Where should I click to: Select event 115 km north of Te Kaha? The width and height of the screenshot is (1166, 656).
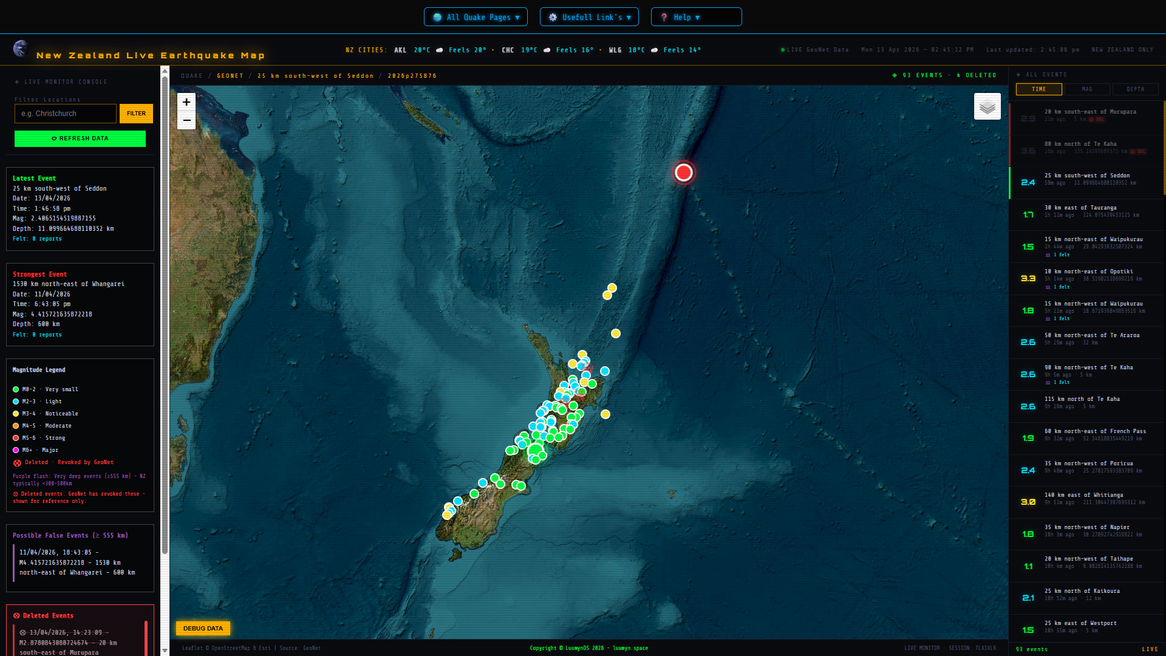click(x=1087, y=406)
